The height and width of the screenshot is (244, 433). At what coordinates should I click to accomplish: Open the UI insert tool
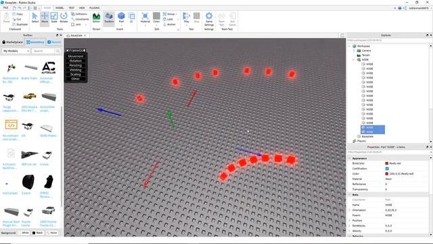131,18
